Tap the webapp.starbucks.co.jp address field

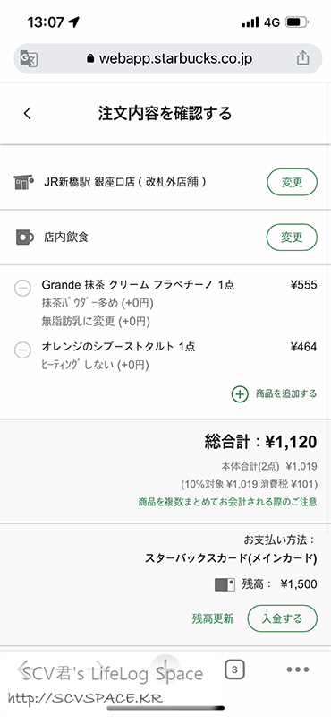click(168, 58)
